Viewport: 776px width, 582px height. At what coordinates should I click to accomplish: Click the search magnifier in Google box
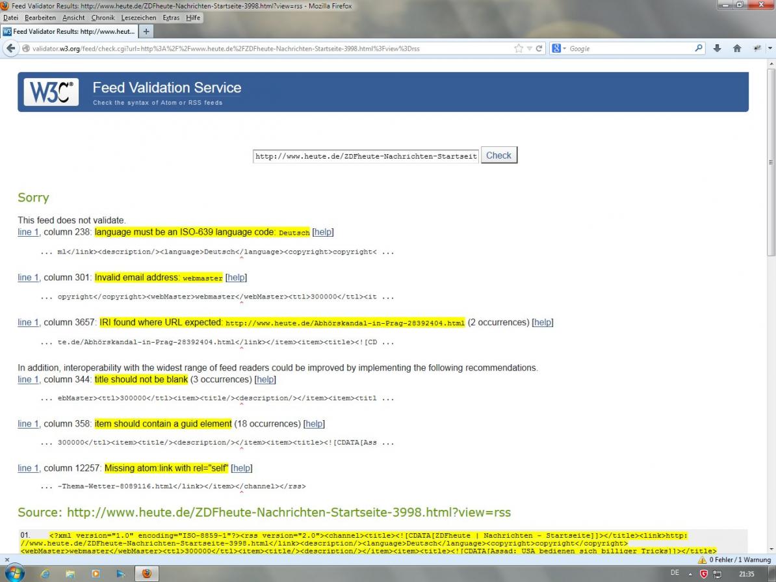click(699, 49)
